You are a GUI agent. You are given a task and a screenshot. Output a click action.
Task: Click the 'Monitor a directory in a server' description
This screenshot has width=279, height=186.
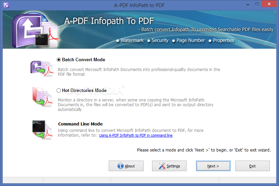point(135,104)
